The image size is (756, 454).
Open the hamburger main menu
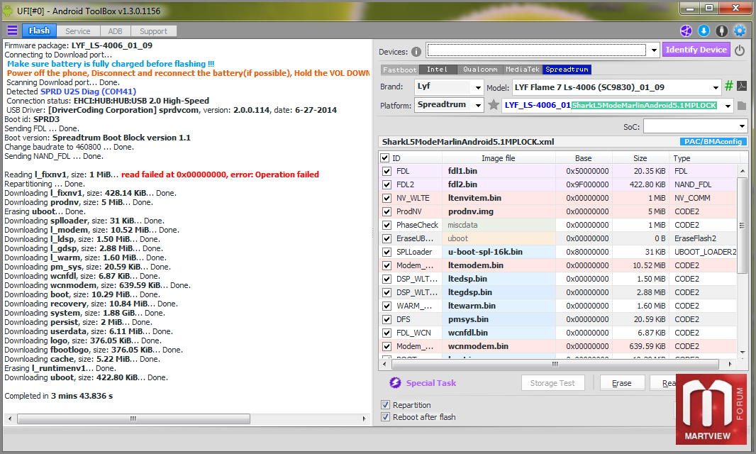(x=13, y=31)
